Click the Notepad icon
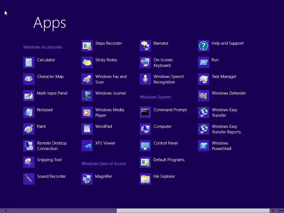This screenshot has width=284, height=213. pyautogui.click(x=29, y=112)
